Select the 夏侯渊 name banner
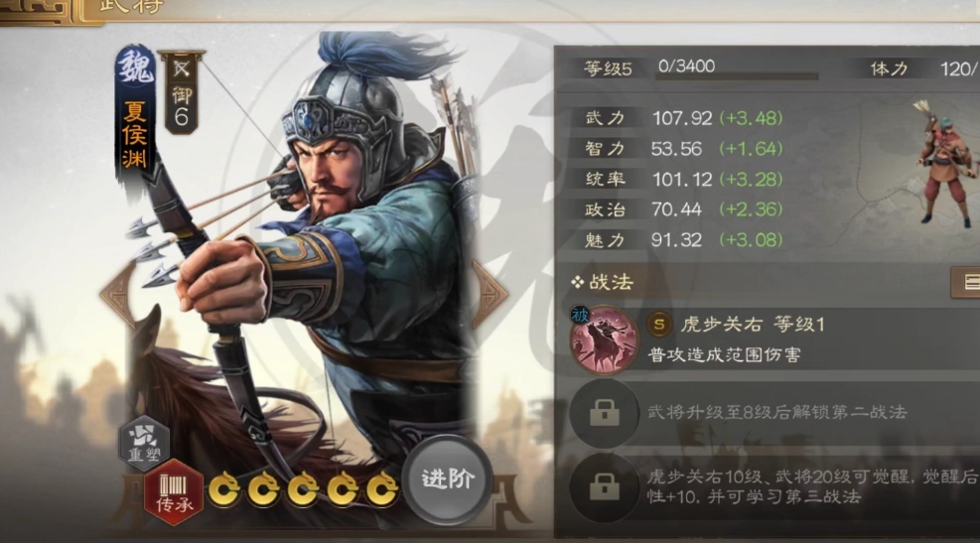The image size is (980, 543). [x=135, y=134]
